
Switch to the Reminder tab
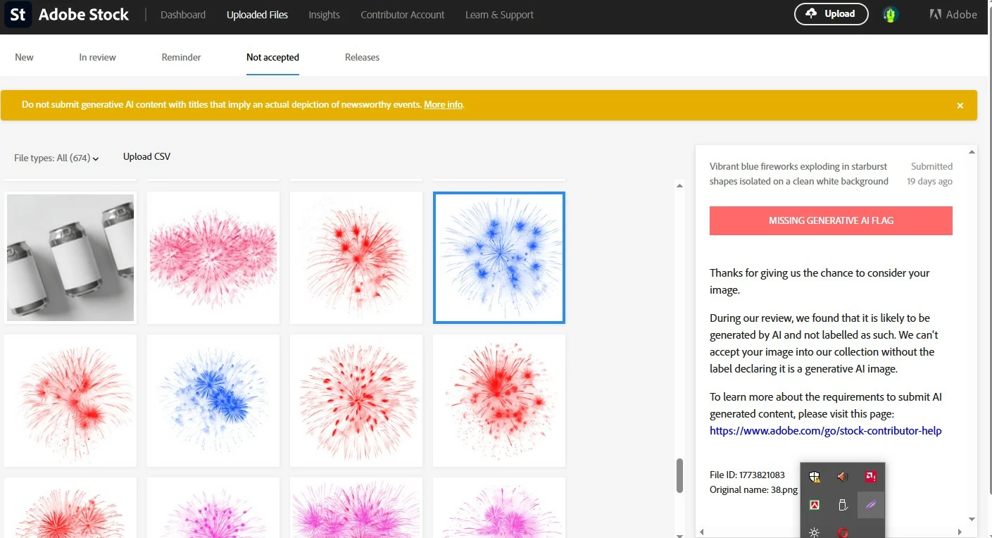click(x=182, y=57)
